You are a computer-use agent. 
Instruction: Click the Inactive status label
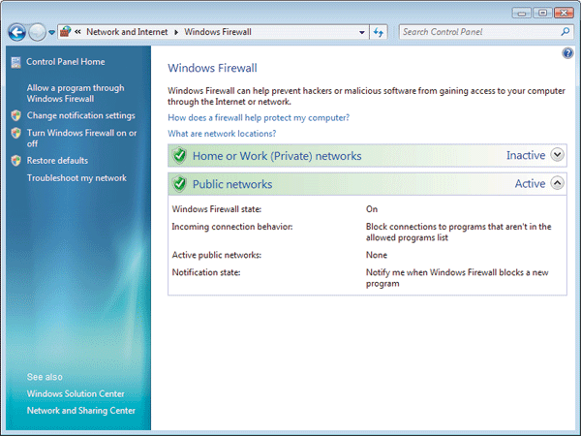click(x=526, y=155)
